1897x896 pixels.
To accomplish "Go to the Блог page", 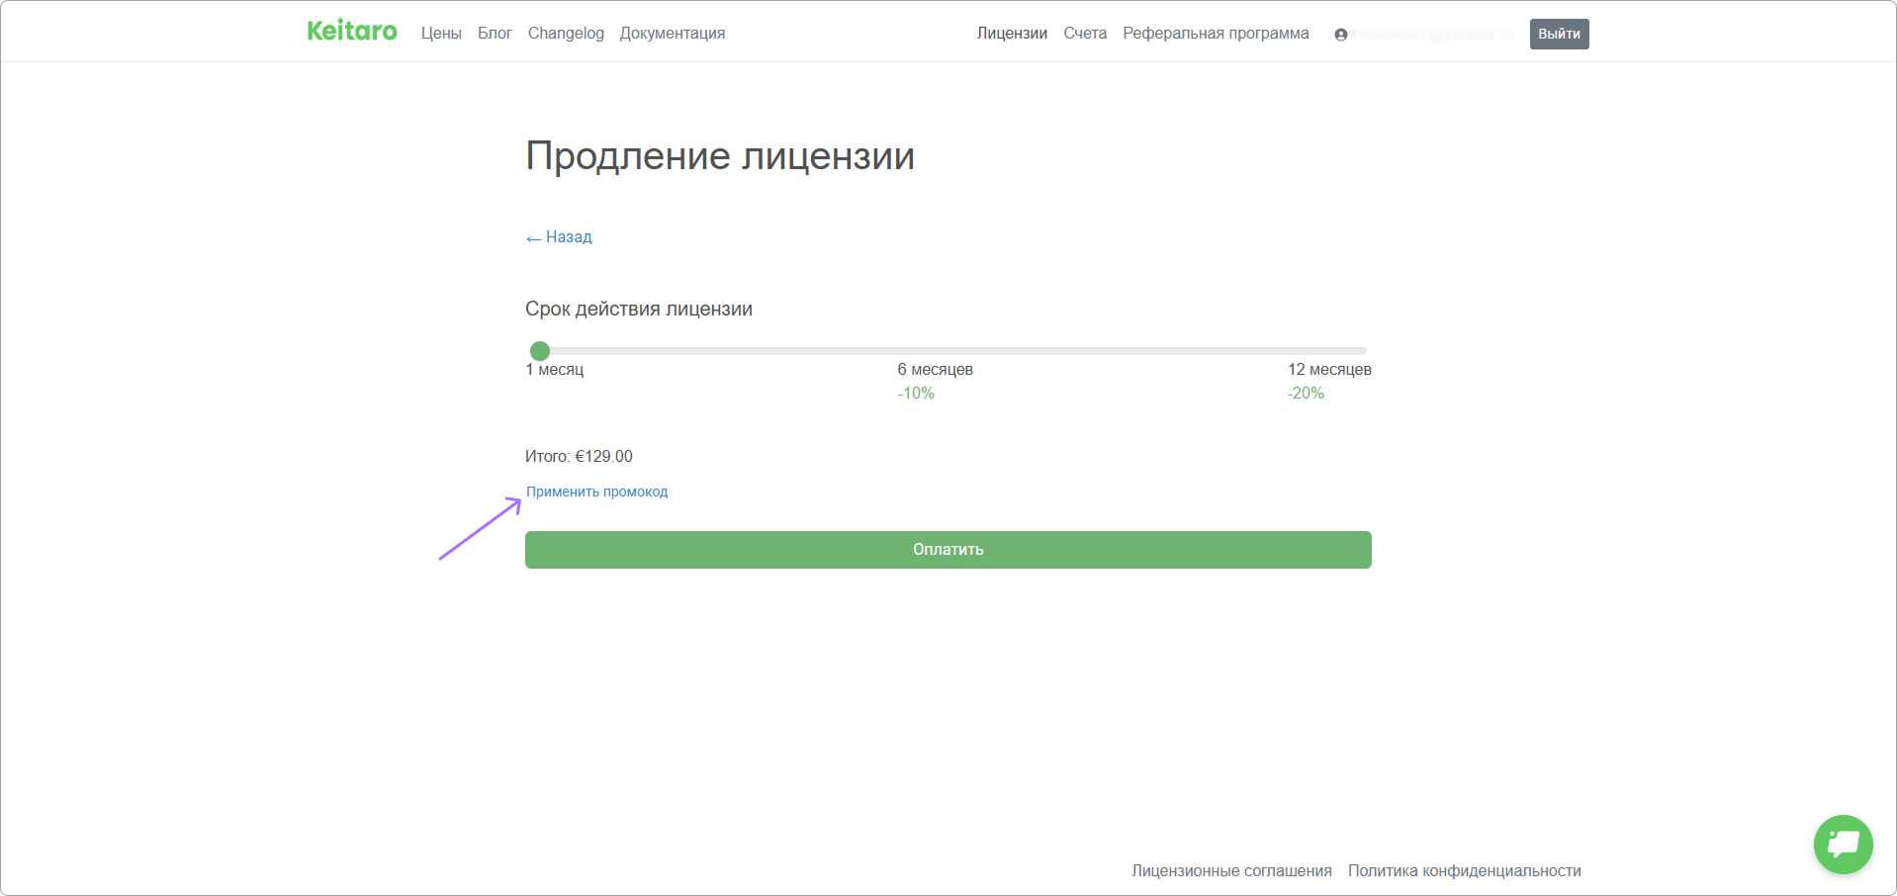I will pos(495,34).
